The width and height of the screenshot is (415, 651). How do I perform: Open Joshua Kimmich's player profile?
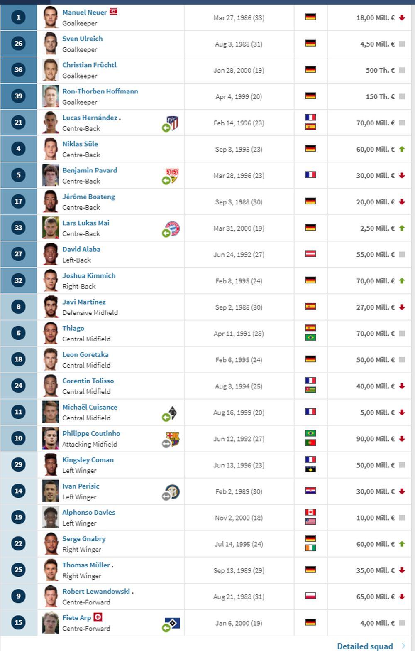click(x=89, y=275)
